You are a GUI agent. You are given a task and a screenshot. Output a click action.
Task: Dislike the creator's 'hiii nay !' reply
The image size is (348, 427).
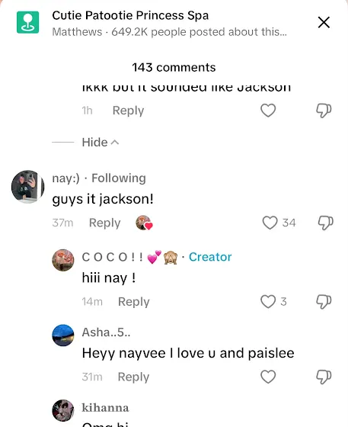click(x=324, y=302)
